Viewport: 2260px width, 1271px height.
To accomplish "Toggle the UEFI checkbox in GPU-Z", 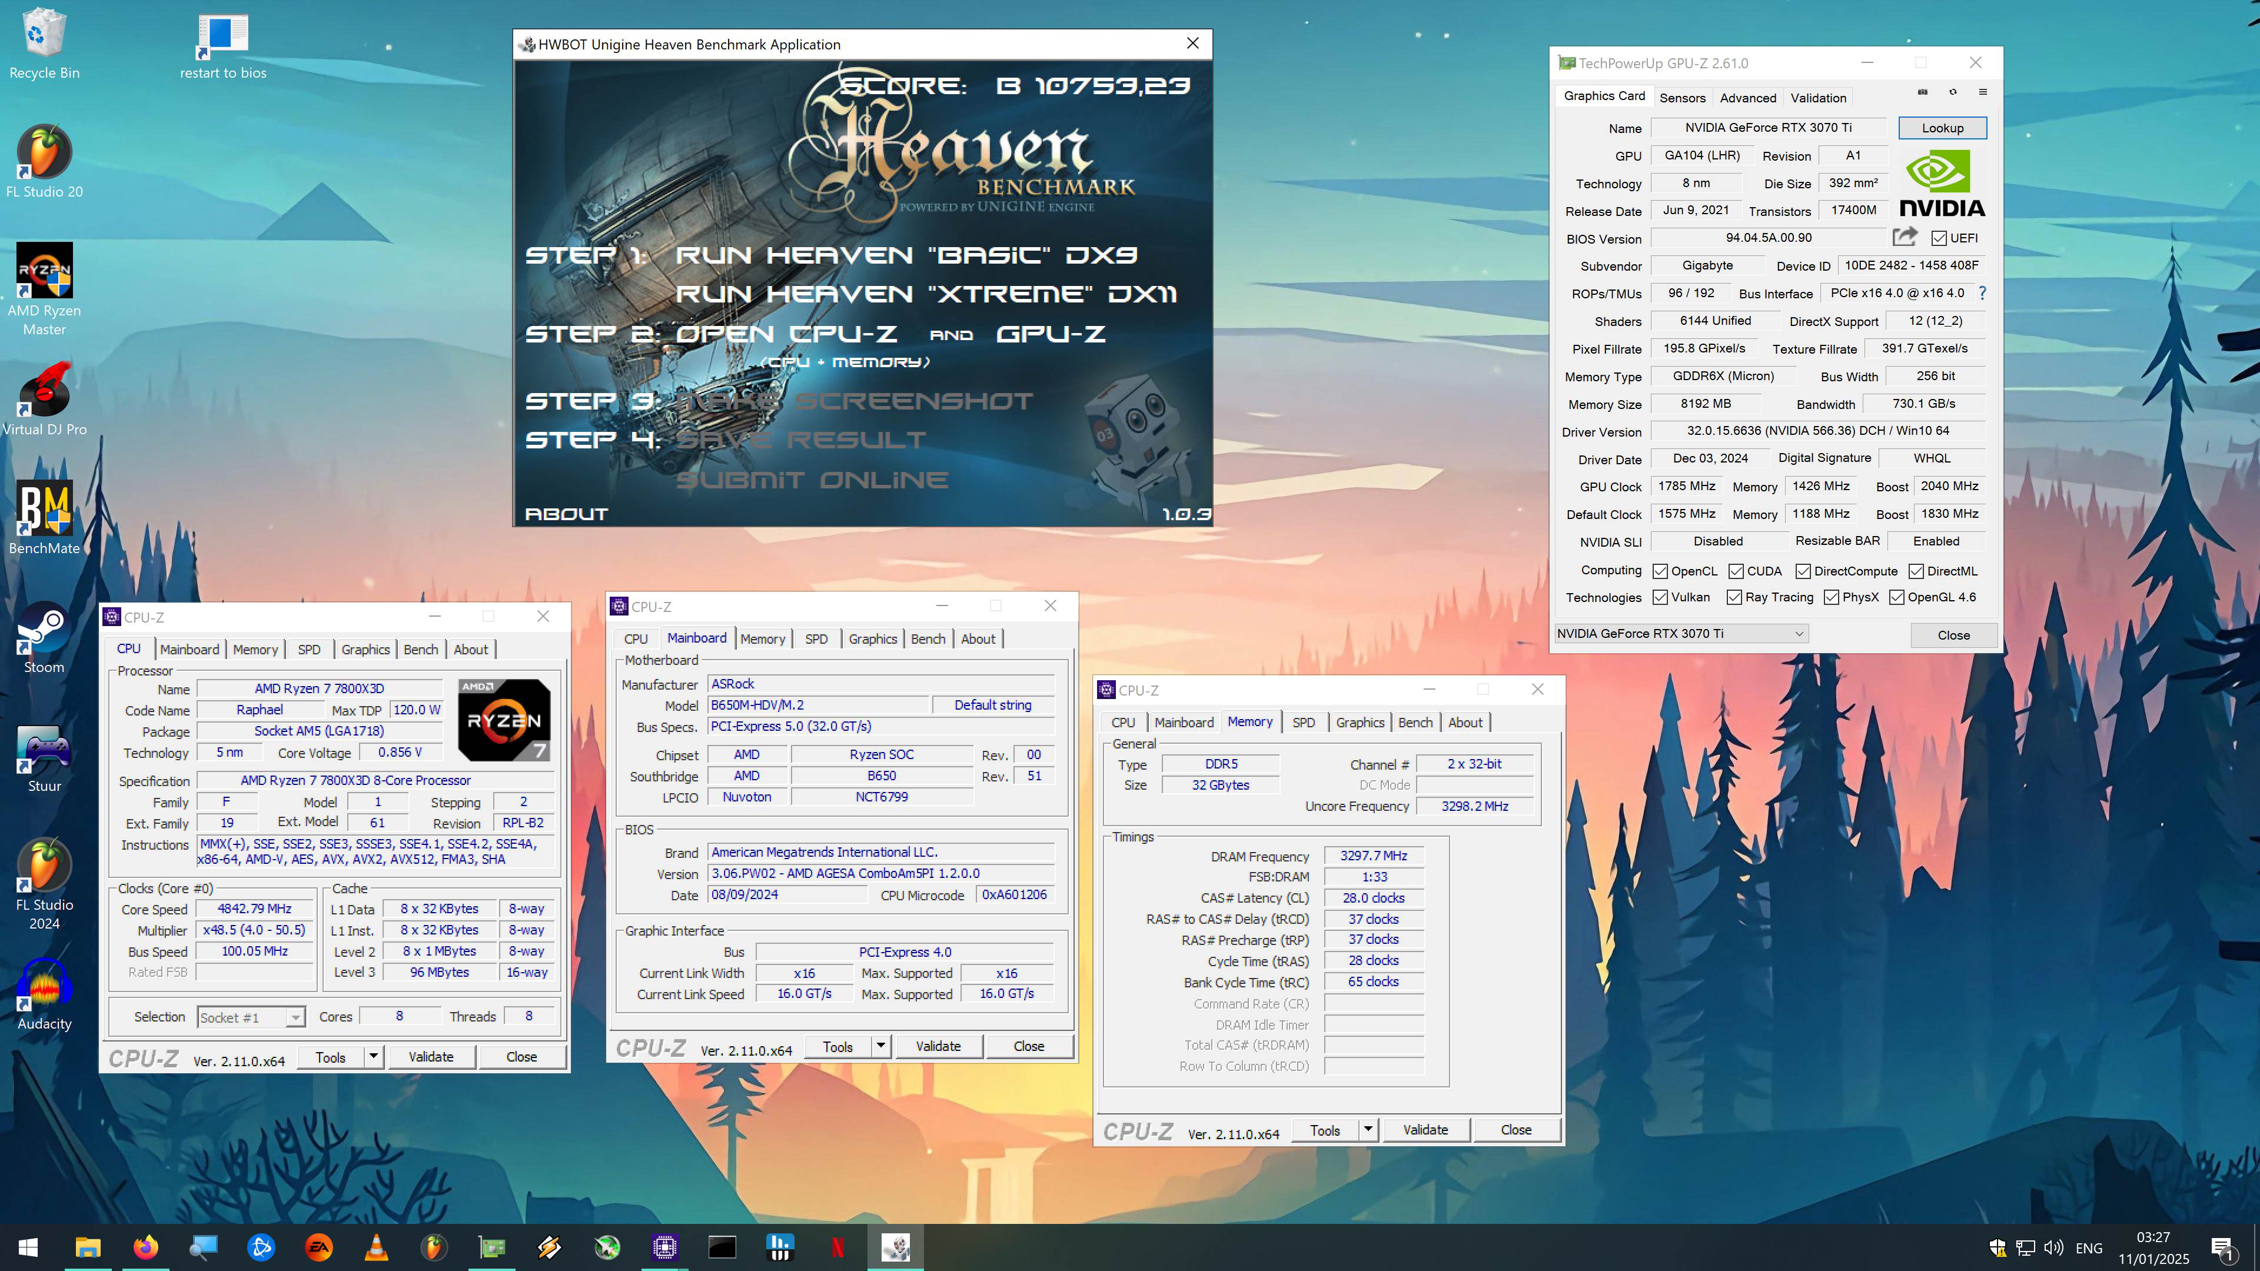I will pos(1939,238).
